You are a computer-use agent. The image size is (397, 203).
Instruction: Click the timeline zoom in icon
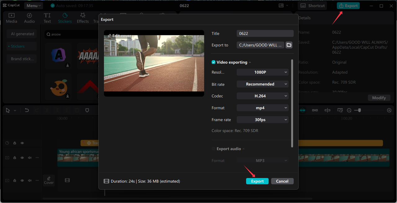coord(389,110)
